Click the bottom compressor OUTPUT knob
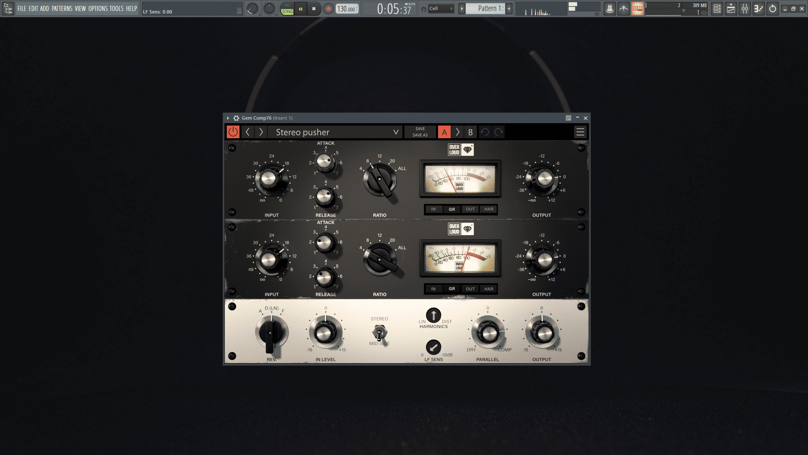The height and width of the screenshot is (455, 808). (542, 259)
